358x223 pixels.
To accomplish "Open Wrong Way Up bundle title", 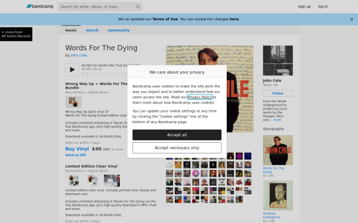I will pyautogui.click(x=96, y=86).
